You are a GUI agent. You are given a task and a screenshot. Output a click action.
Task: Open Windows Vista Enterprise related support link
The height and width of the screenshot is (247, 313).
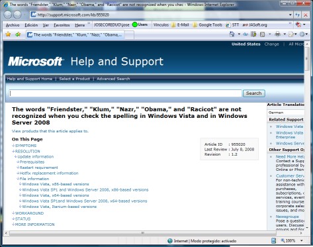(289, 135)
